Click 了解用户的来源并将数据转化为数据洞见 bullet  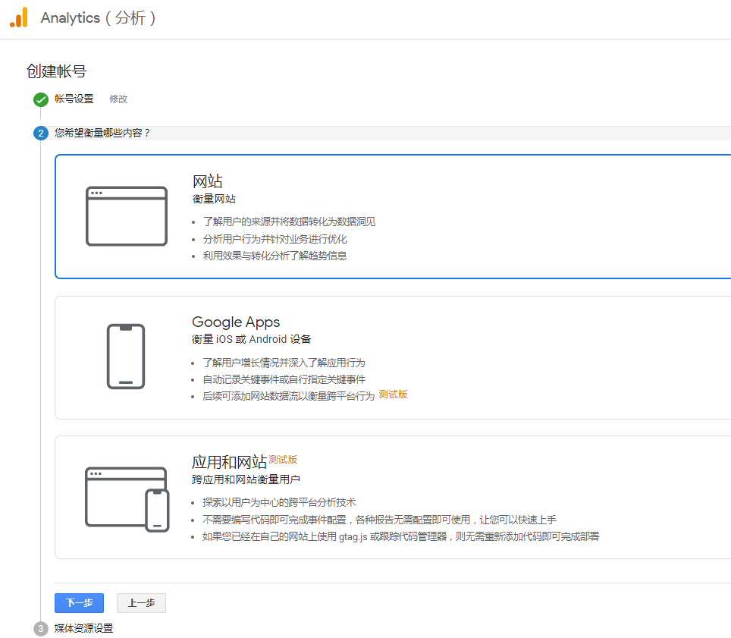click(289, 222)
